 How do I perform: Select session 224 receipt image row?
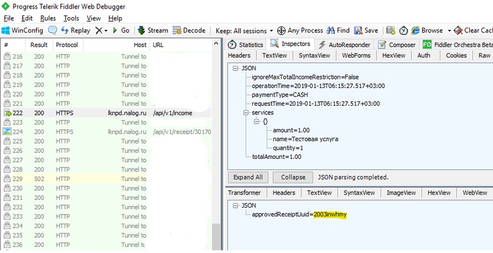coord(106,132)
